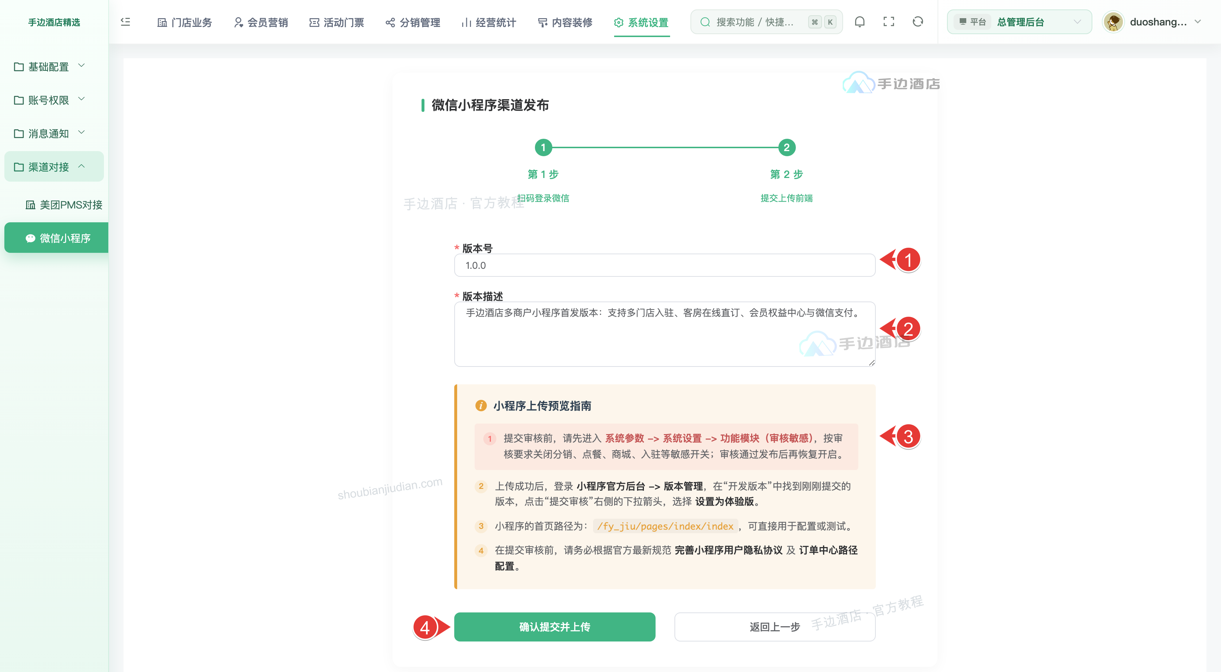1221x672 pixels.
Task: Expand the 账号权限 menu chevron
Action: [x=81, y=98]
